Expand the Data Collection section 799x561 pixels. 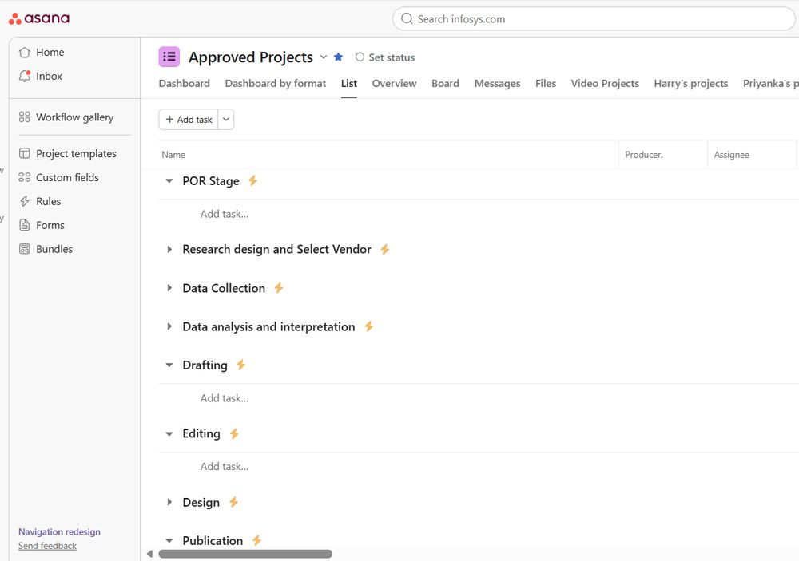(169, 288)
